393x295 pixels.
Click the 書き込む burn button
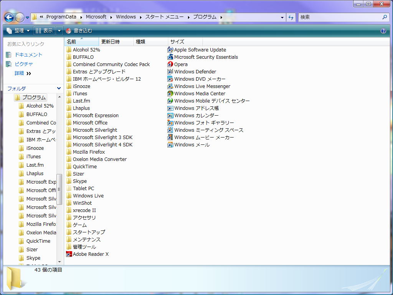pos(79,31)
